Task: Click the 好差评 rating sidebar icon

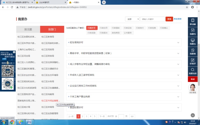Action: [193, 61]
